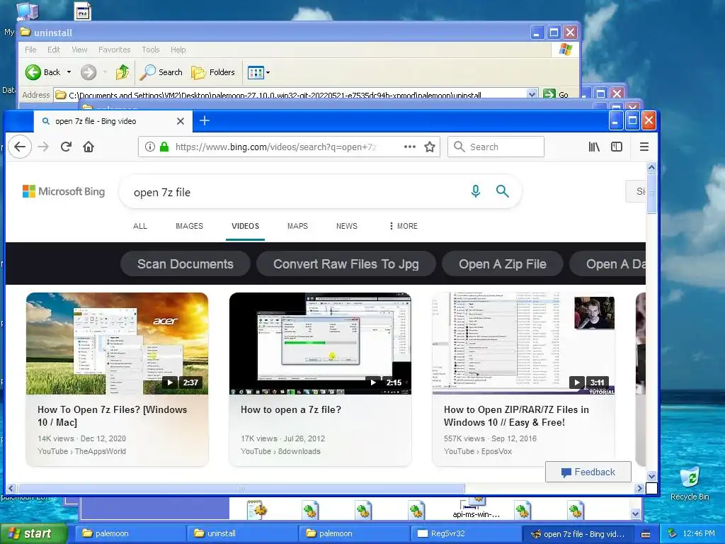Click in the Bing search query field
This screenshot has width=725, height=544.
[296, 192]
